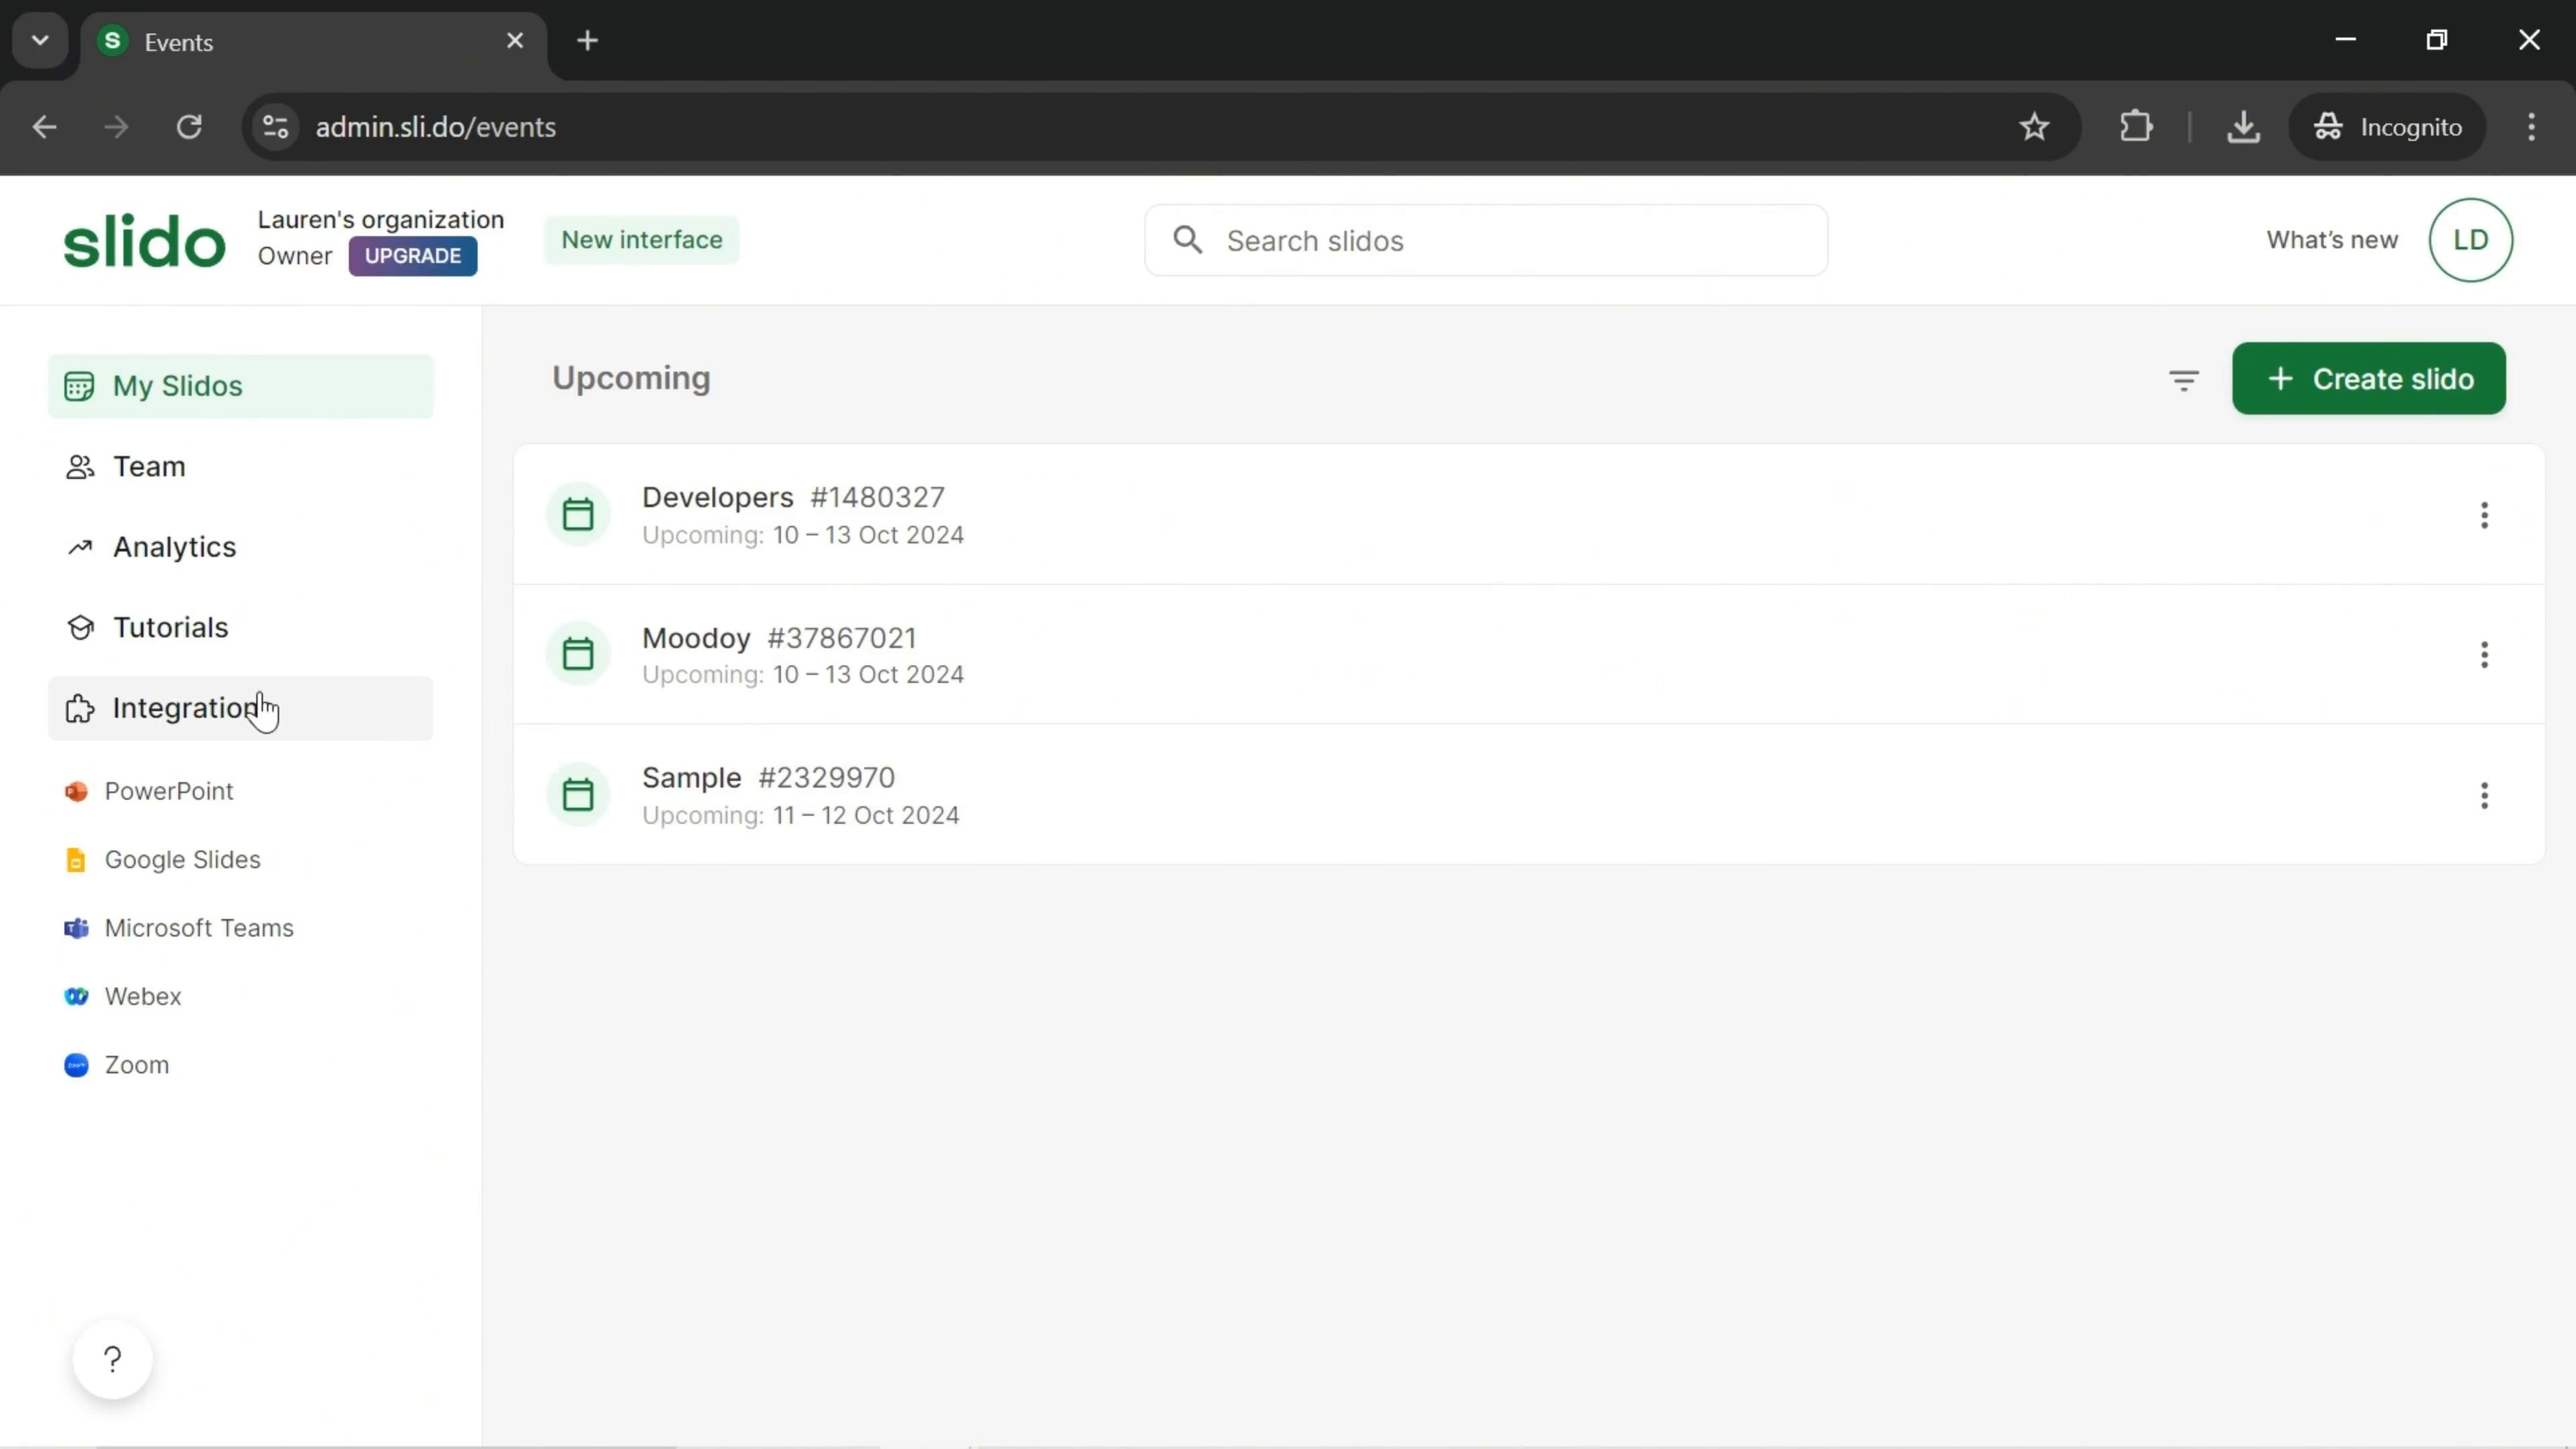Open options menu for Developers event
The width and height of the screenshot is (2576, 1449).
[2484, 515]
